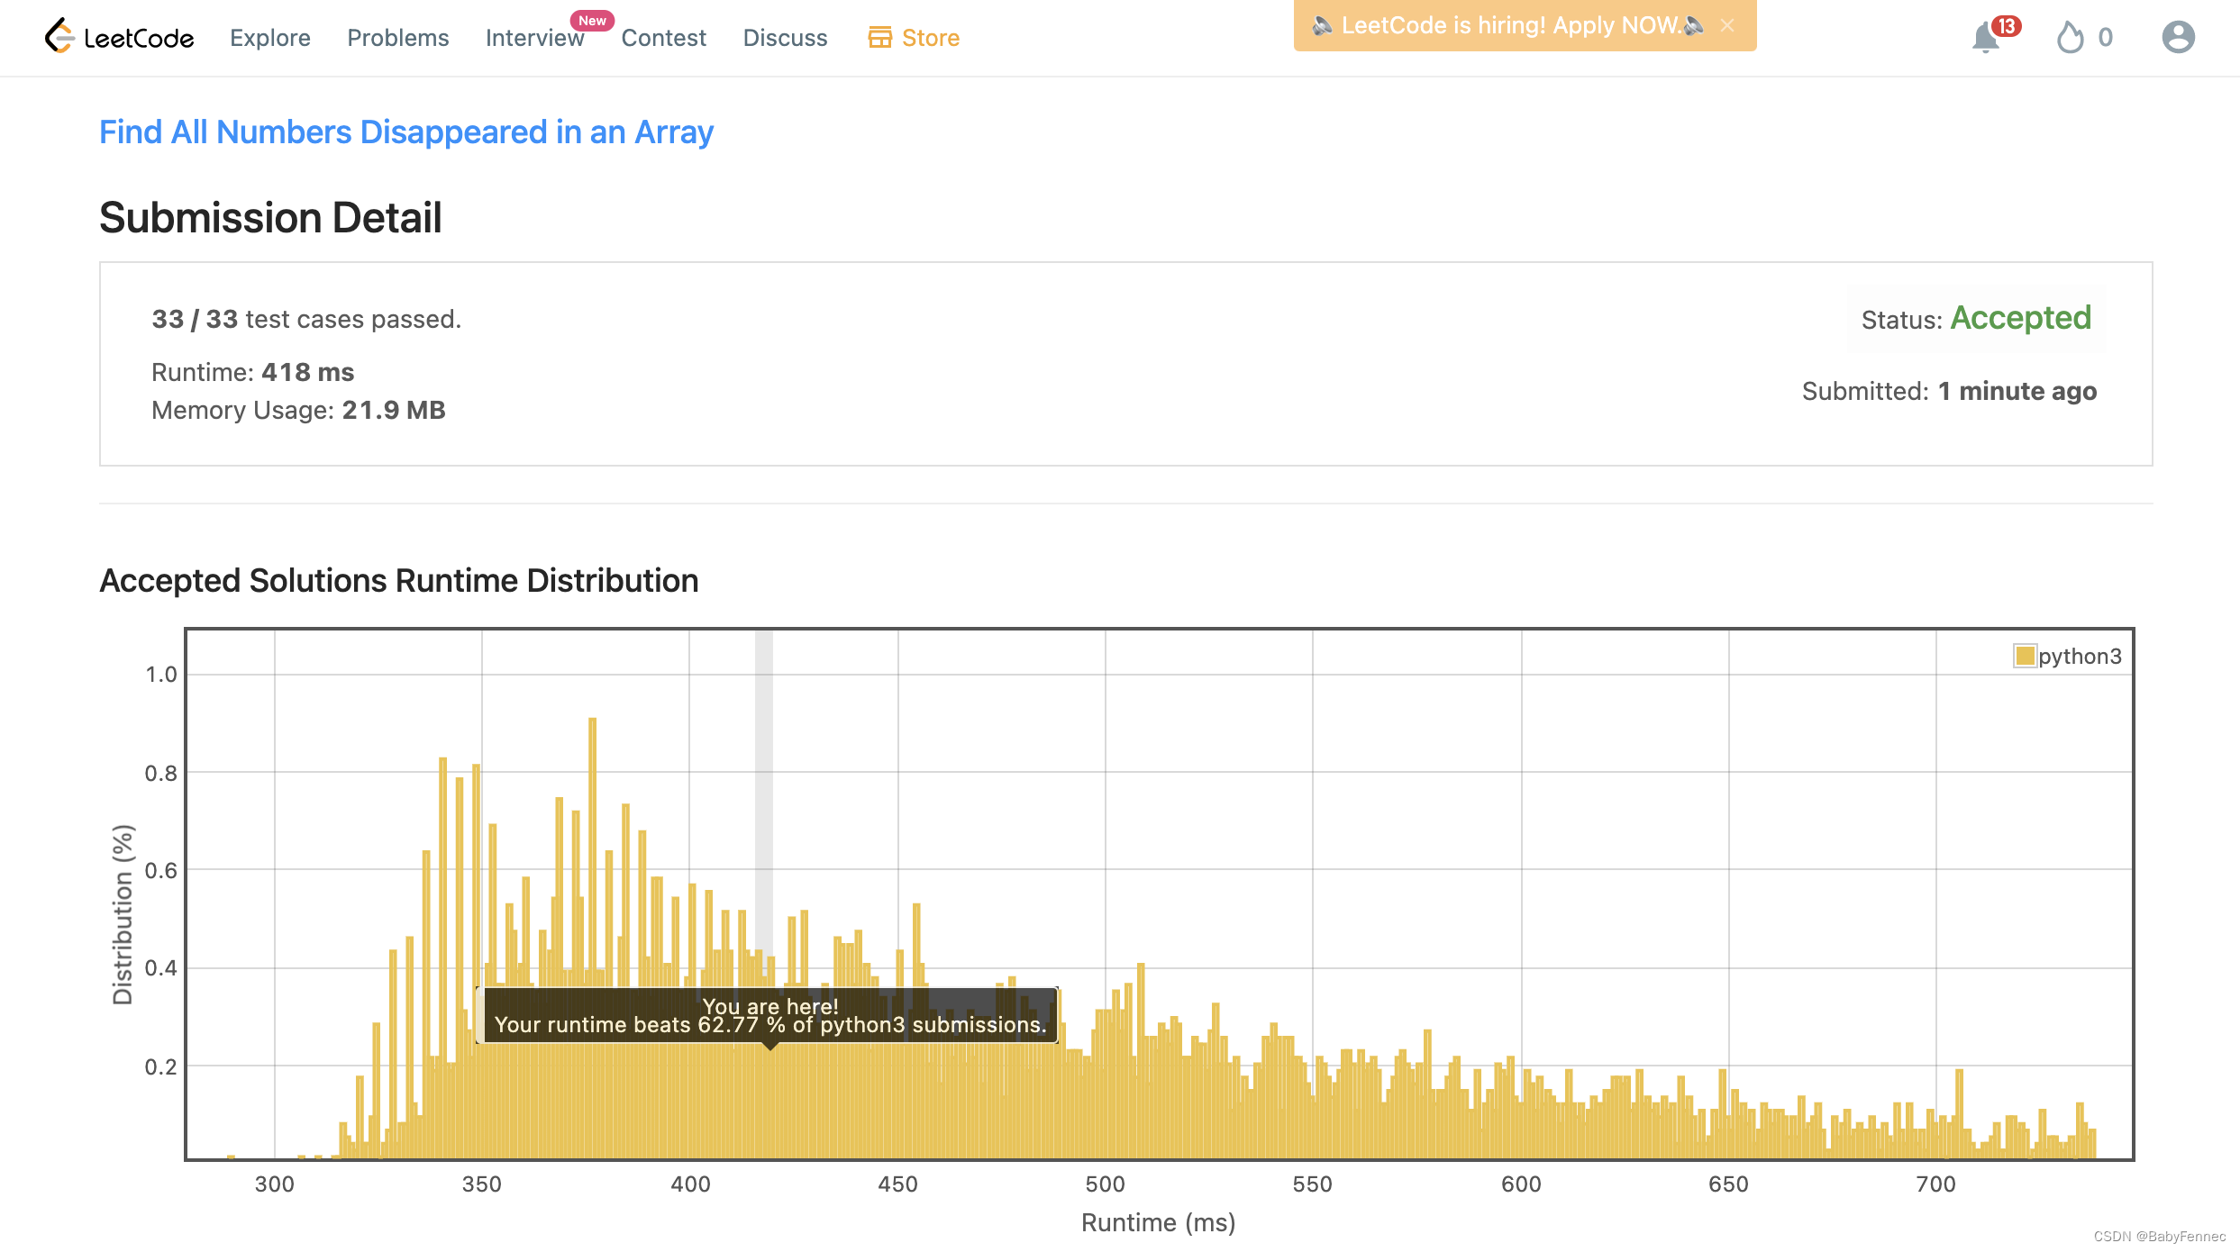The width and height of the screenshot is (2240, 1252).
Task: Open the notifications bell
Action: point(1985,39)
